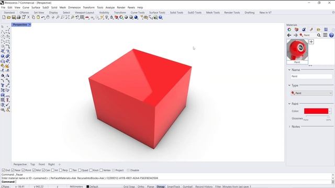Screen dimensions: 335x188
Task: Click the red Paint color swatch
Action: coord(316,111)
